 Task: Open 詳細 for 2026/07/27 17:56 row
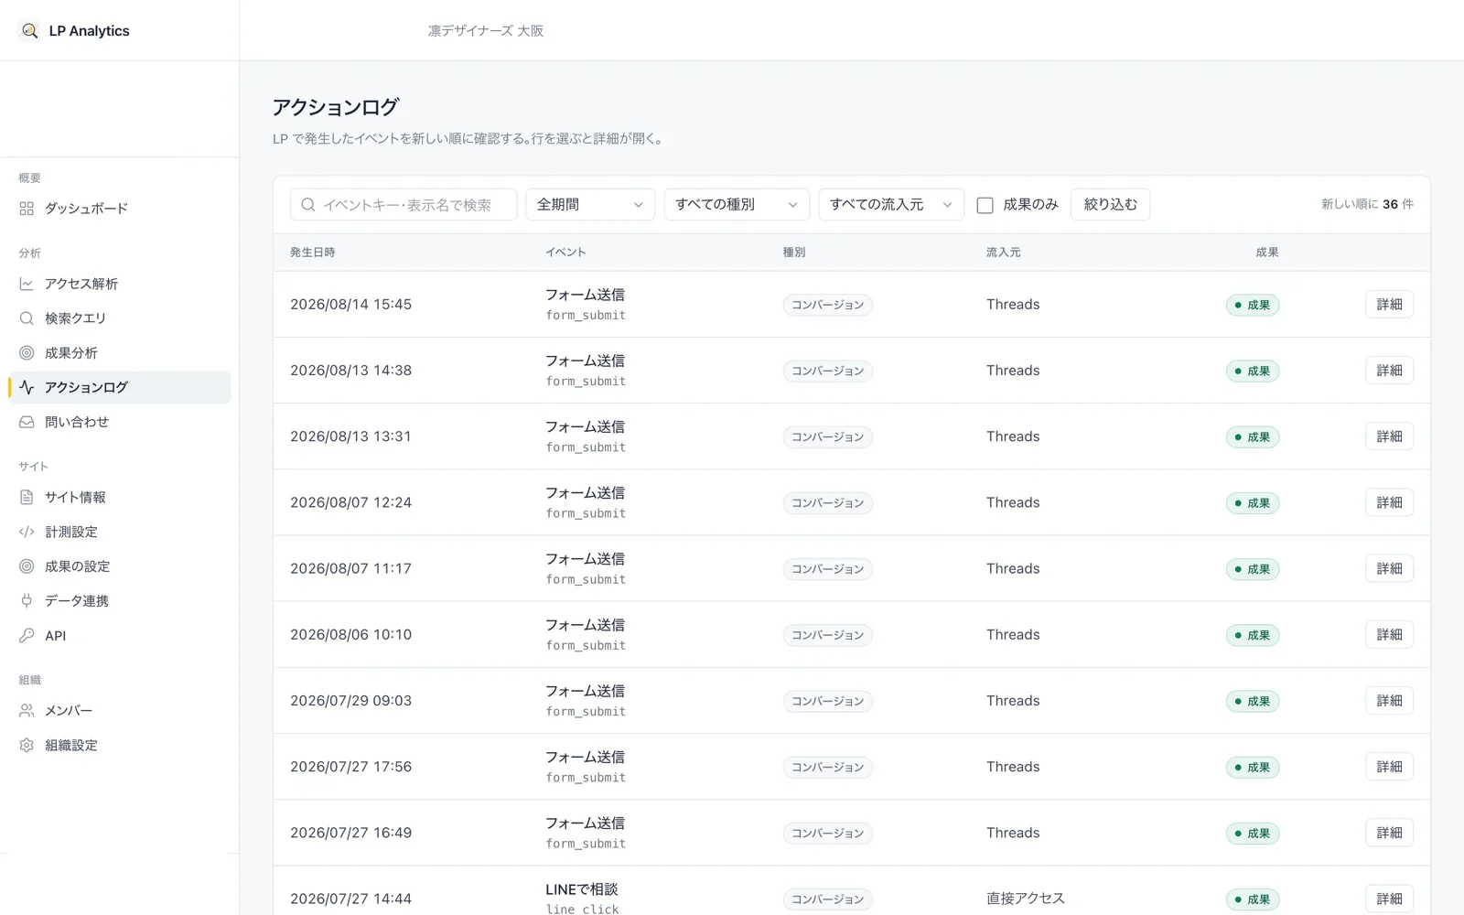tap(1389, 767)
